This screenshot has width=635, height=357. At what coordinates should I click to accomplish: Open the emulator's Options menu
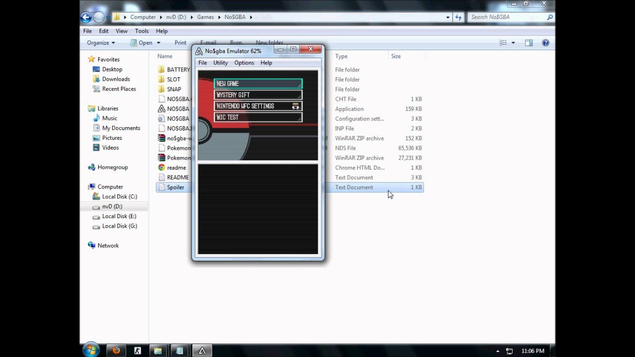pyautogui.click(x=244, y=63)
